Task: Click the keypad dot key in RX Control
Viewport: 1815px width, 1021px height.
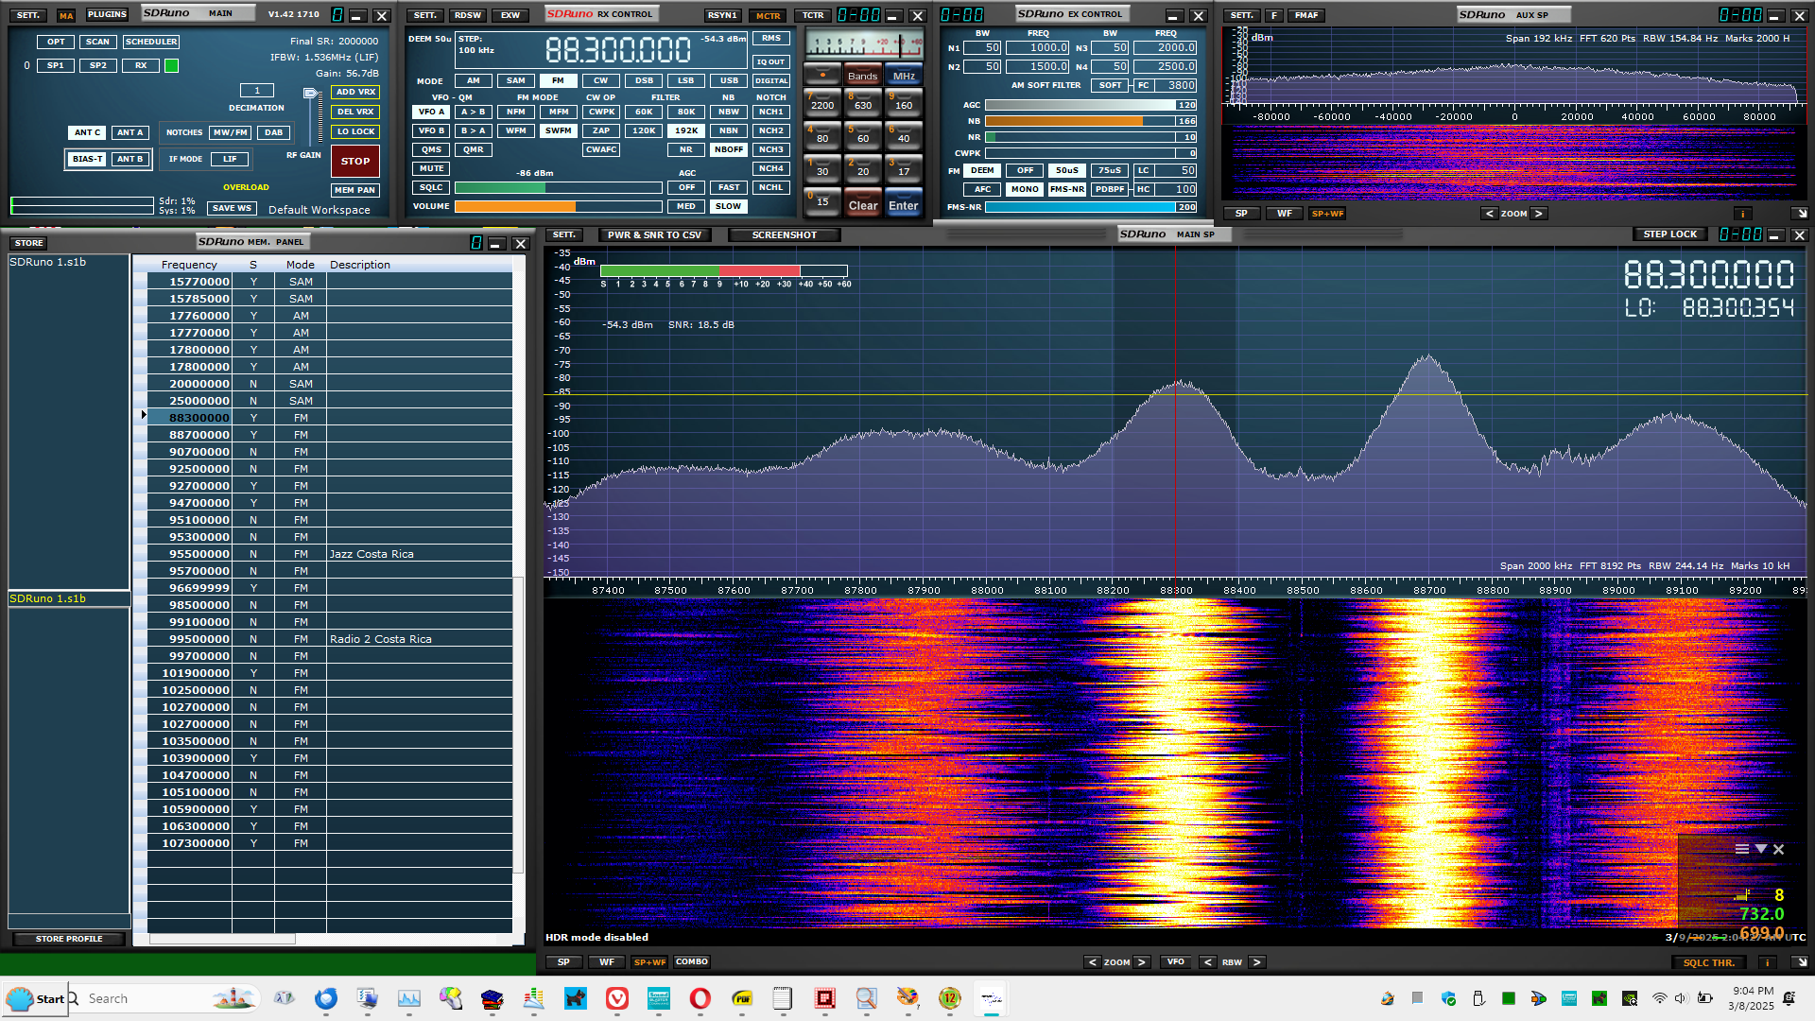Action: [x=822, y=75]
